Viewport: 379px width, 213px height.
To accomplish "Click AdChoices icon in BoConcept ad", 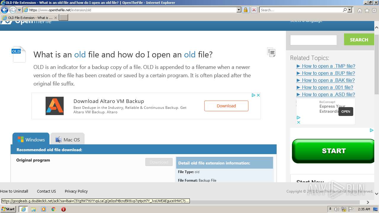I will click(298, 117).
